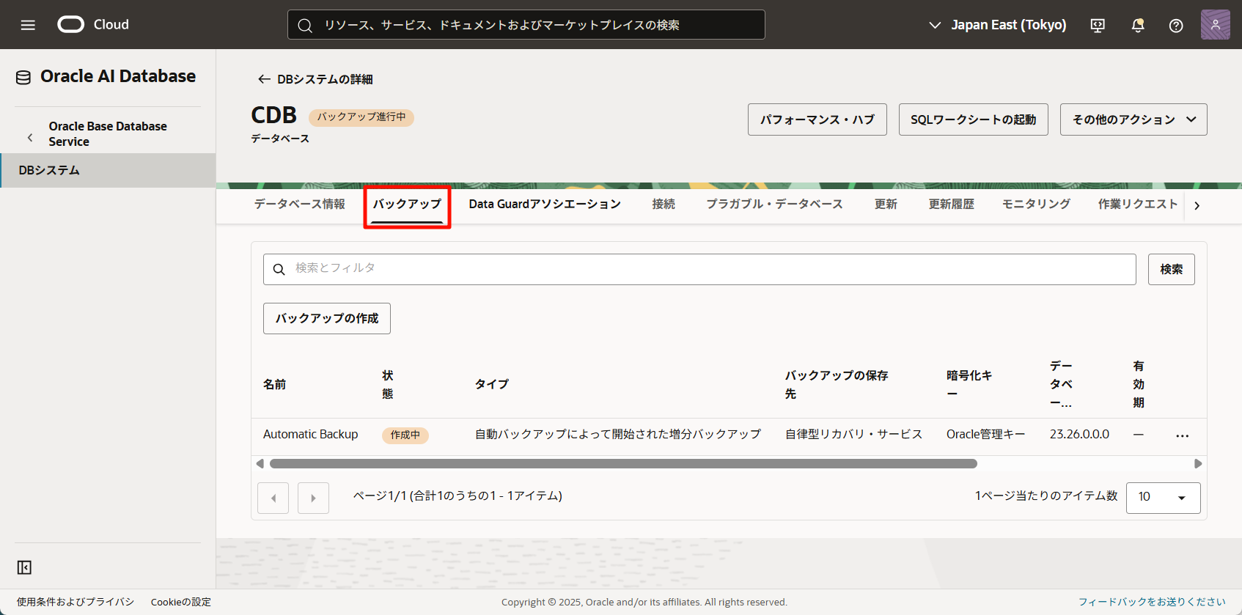Launch SQLワークシートの起動
The width and height of the screenshot is (1242, 615).
[x=973, y=119]
